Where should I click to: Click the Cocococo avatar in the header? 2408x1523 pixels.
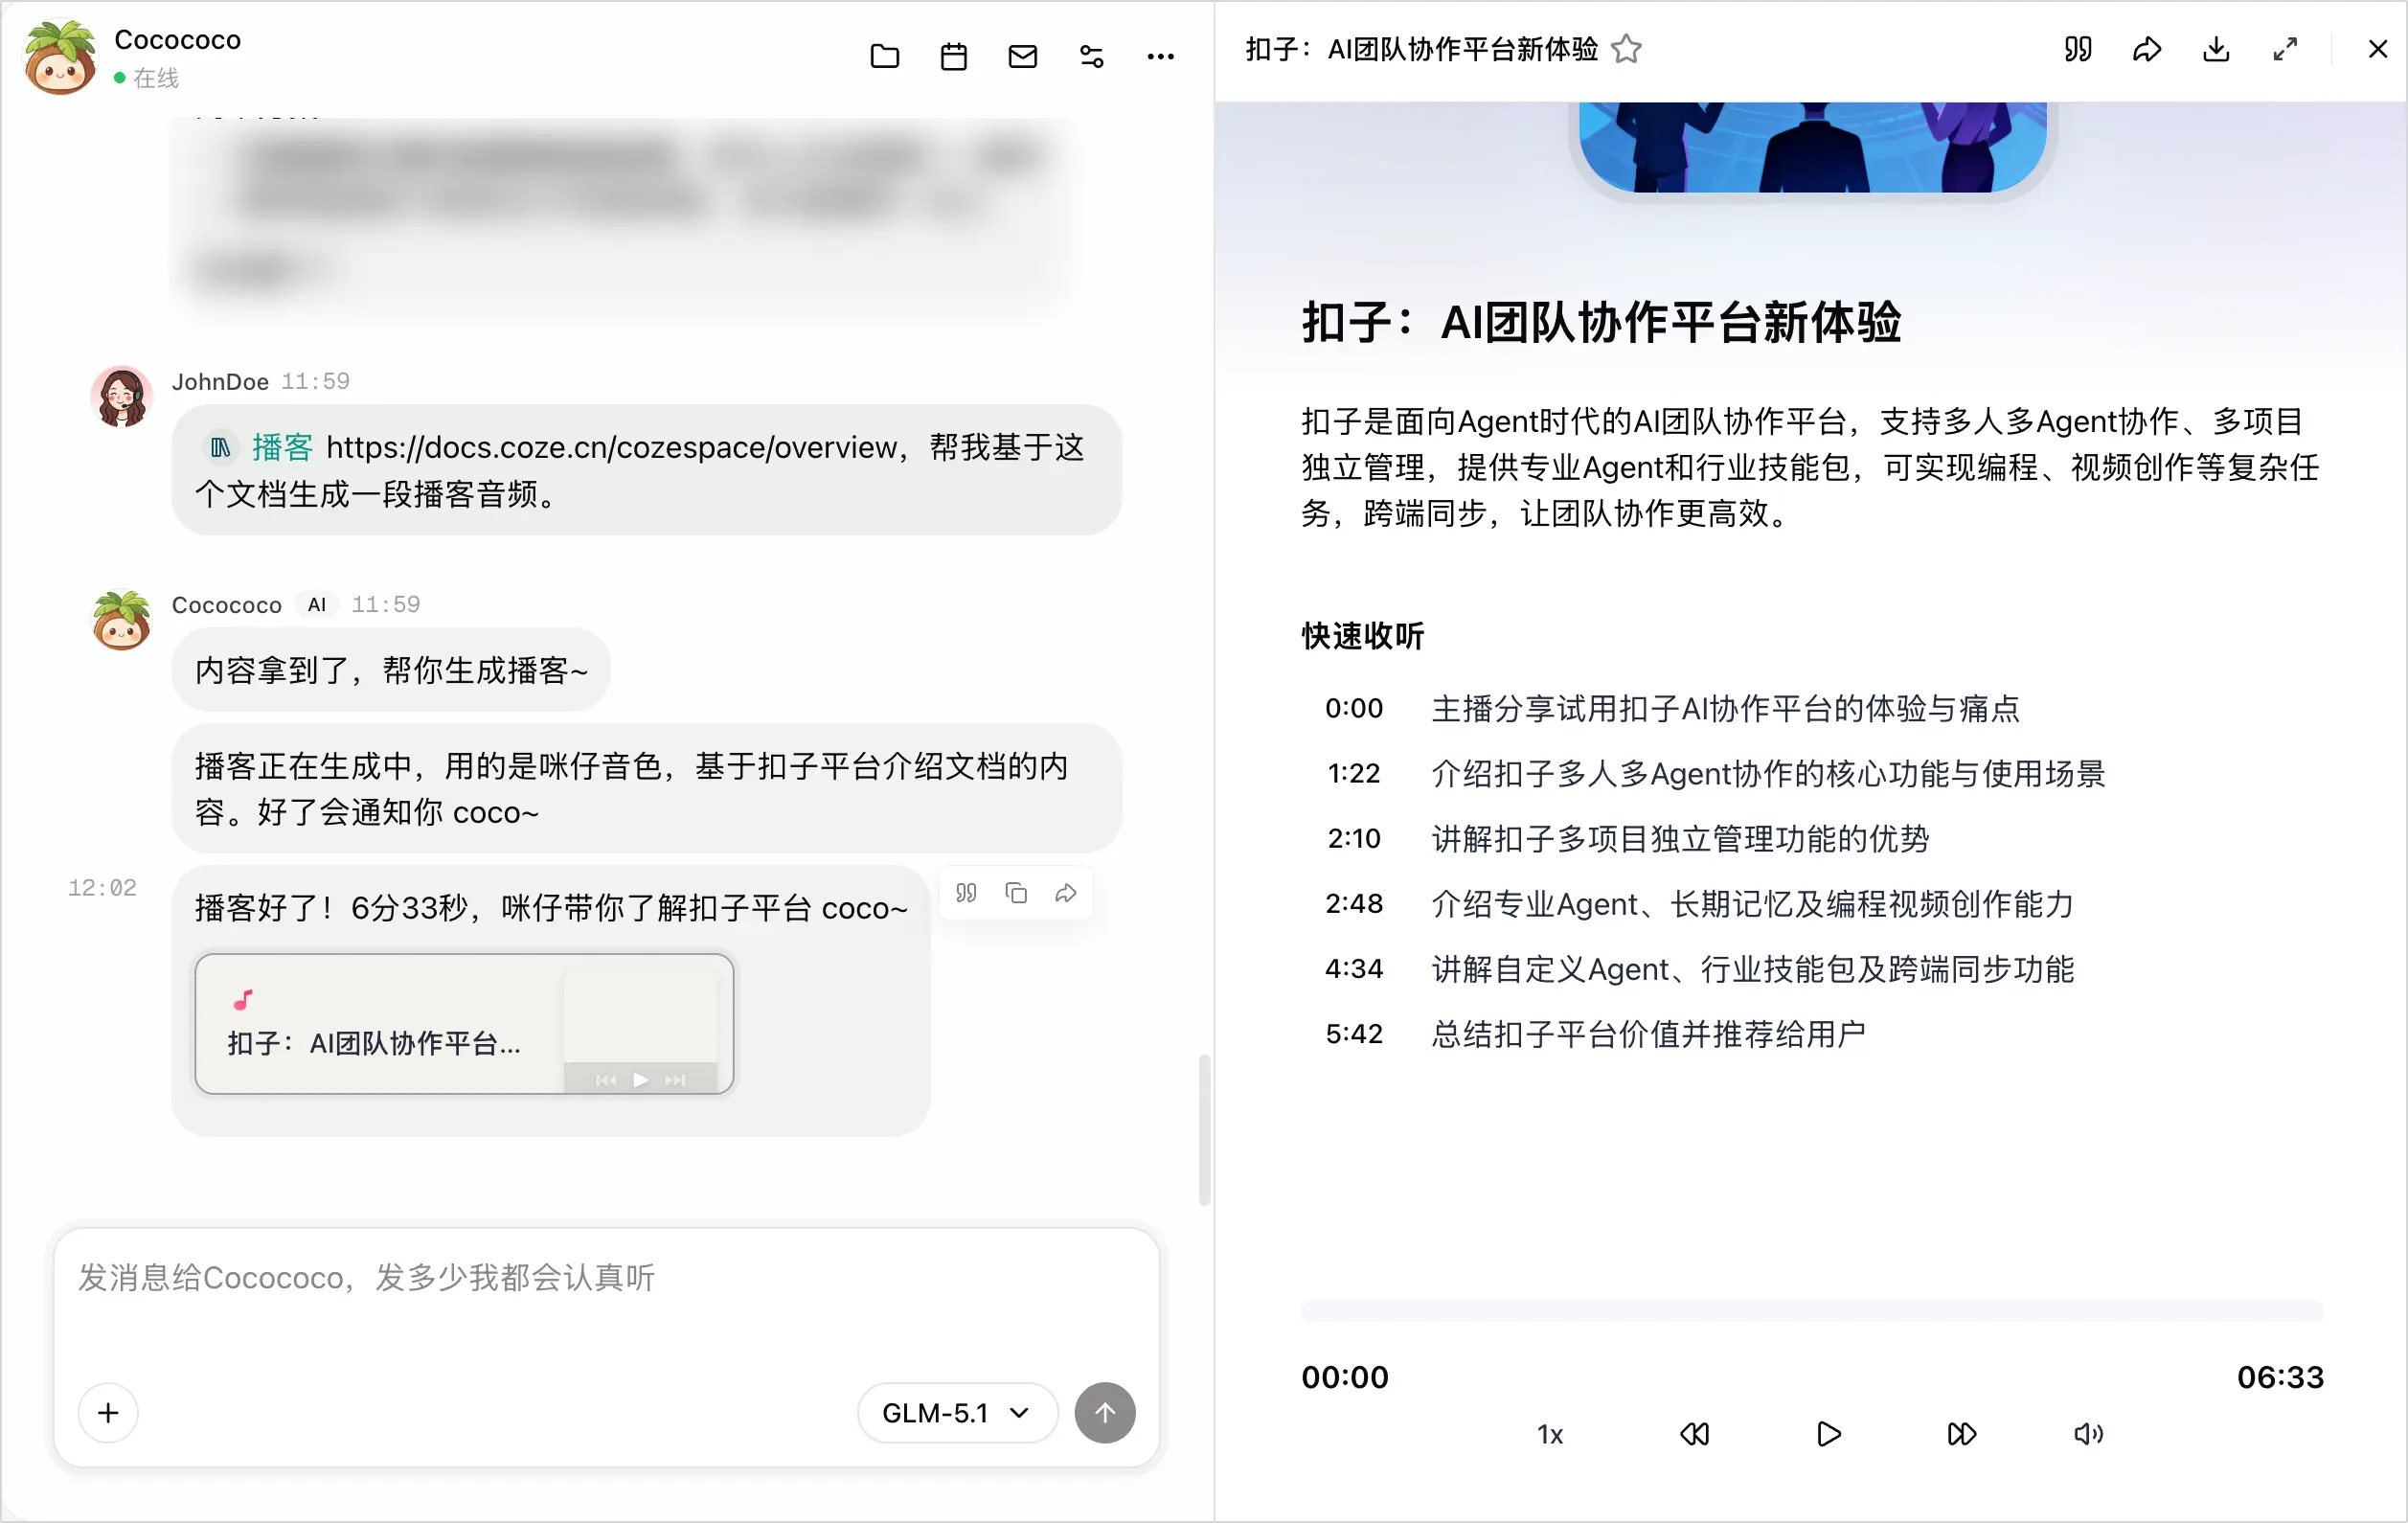[x=61, y=56]
